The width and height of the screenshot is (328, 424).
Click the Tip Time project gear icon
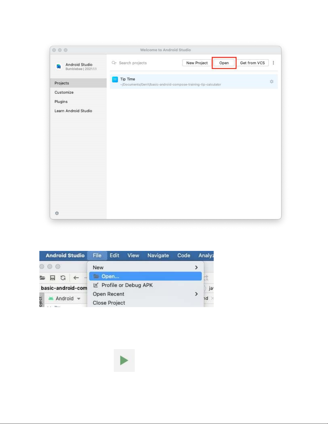[x=272, y=82]
